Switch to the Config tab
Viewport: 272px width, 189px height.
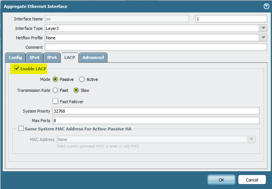16,57
